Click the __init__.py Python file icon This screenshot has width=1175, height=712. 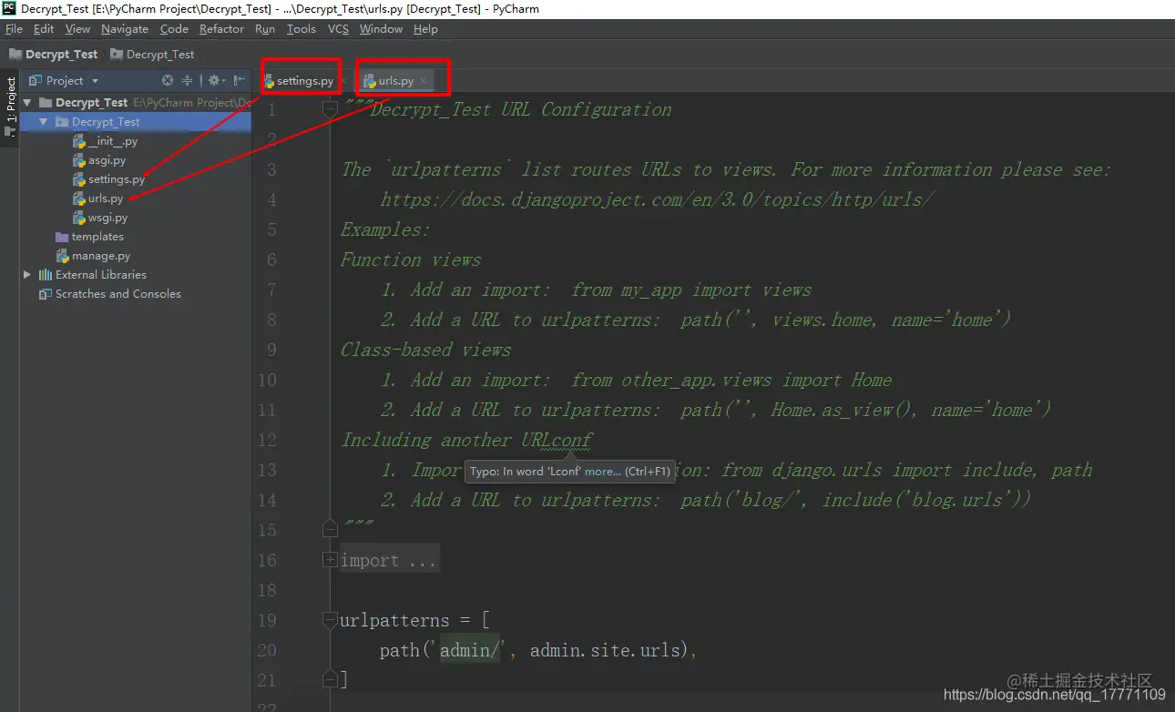tap(79, 141)
